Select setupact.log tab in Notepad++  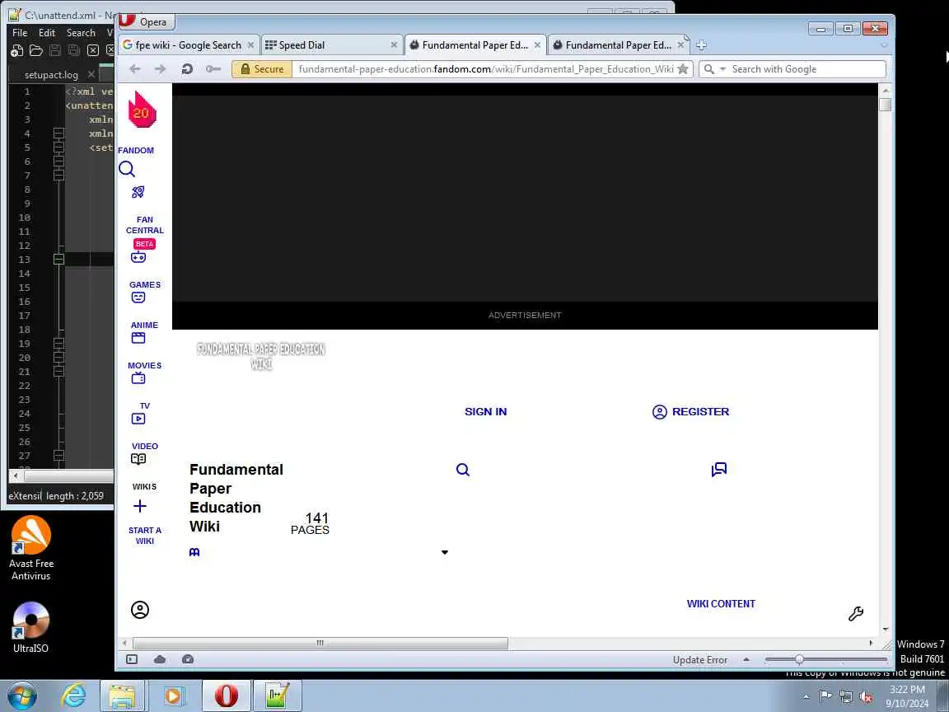pyautogui.click(x=51, y=75)
